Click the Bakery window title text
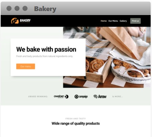Viewport: 152px width, 137px height. tap(45, 9)
